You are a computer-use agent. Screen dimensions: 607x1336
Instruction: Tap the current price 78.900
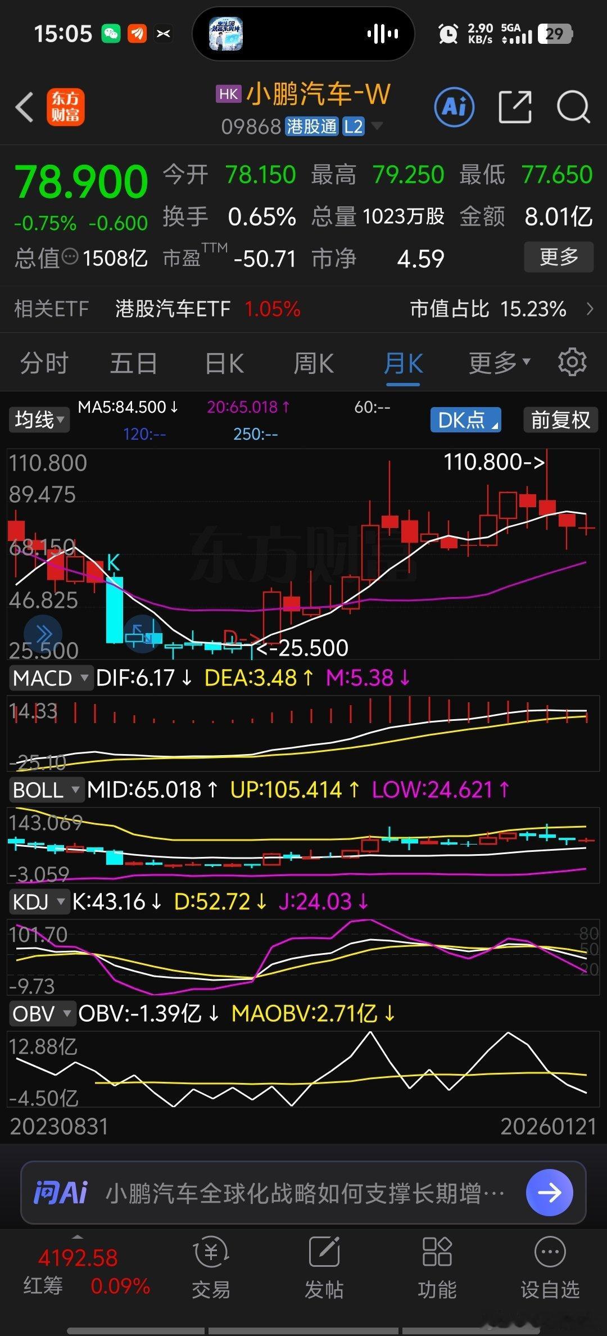point(81,182)
